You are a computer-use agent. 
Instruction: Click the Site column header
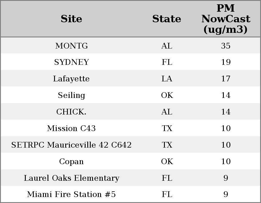pos(71,19)
